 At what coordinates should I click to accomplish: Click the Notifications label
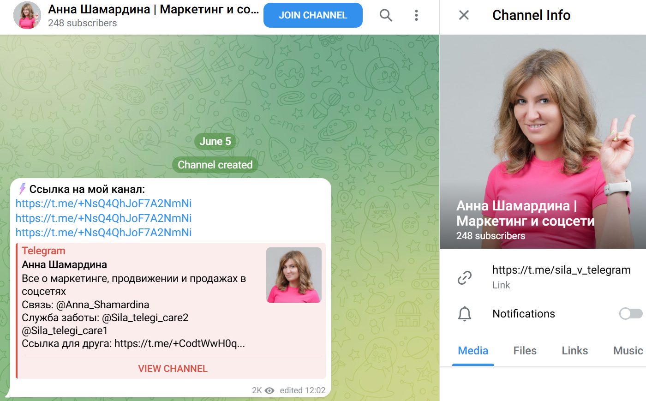click(524, 314)
